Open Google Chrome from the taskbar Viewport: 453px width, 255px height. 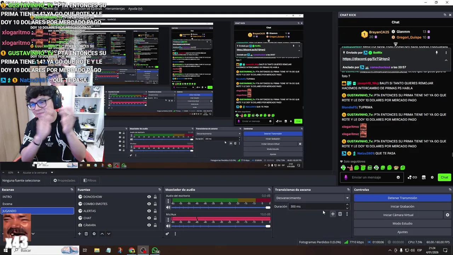pyautogui.click(x=132, y=250)
